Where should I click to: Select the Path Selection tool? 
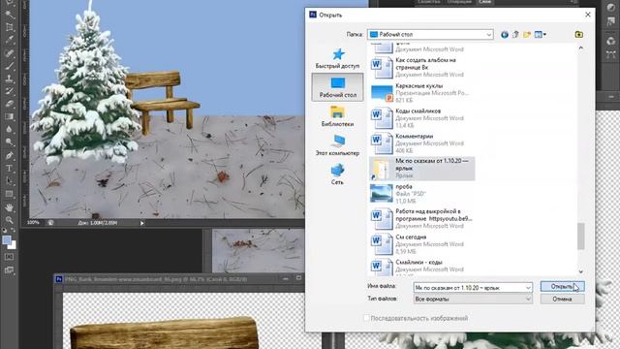tap(10, 181)
